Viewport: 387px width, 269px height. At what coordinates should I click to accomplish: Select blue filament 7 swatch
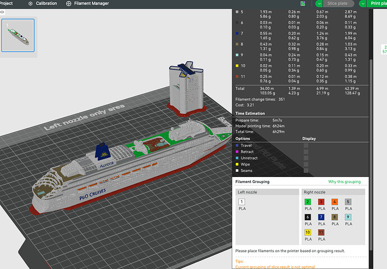tap(321, 217)
